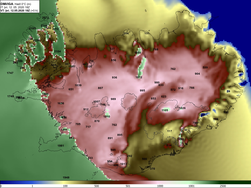Click the map value '856'
This screenshot has width=251, height=188.
coord(113,60)
